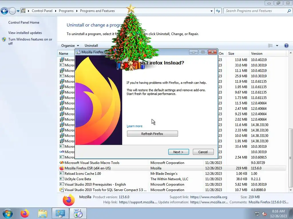Click the Forward navigation arrow
This screenshot has width=293, height=219.
click(12, 11)
